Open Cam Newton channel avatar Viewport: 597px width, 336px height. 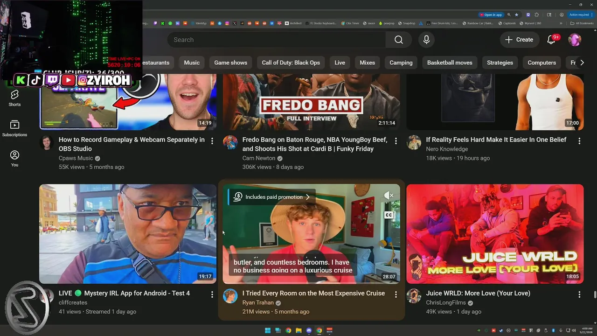point(230,142)
